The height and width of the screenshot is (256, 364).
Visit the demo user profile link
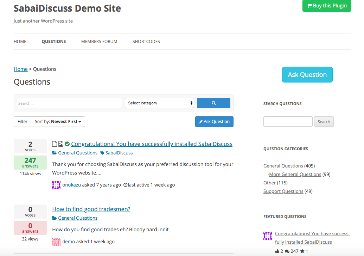(x=69, y=242)
